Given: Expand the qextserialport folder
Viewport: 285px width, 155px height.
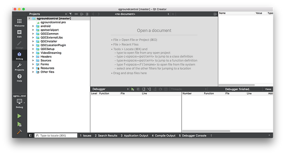Looking at the screenshot, I should point(33,30).
